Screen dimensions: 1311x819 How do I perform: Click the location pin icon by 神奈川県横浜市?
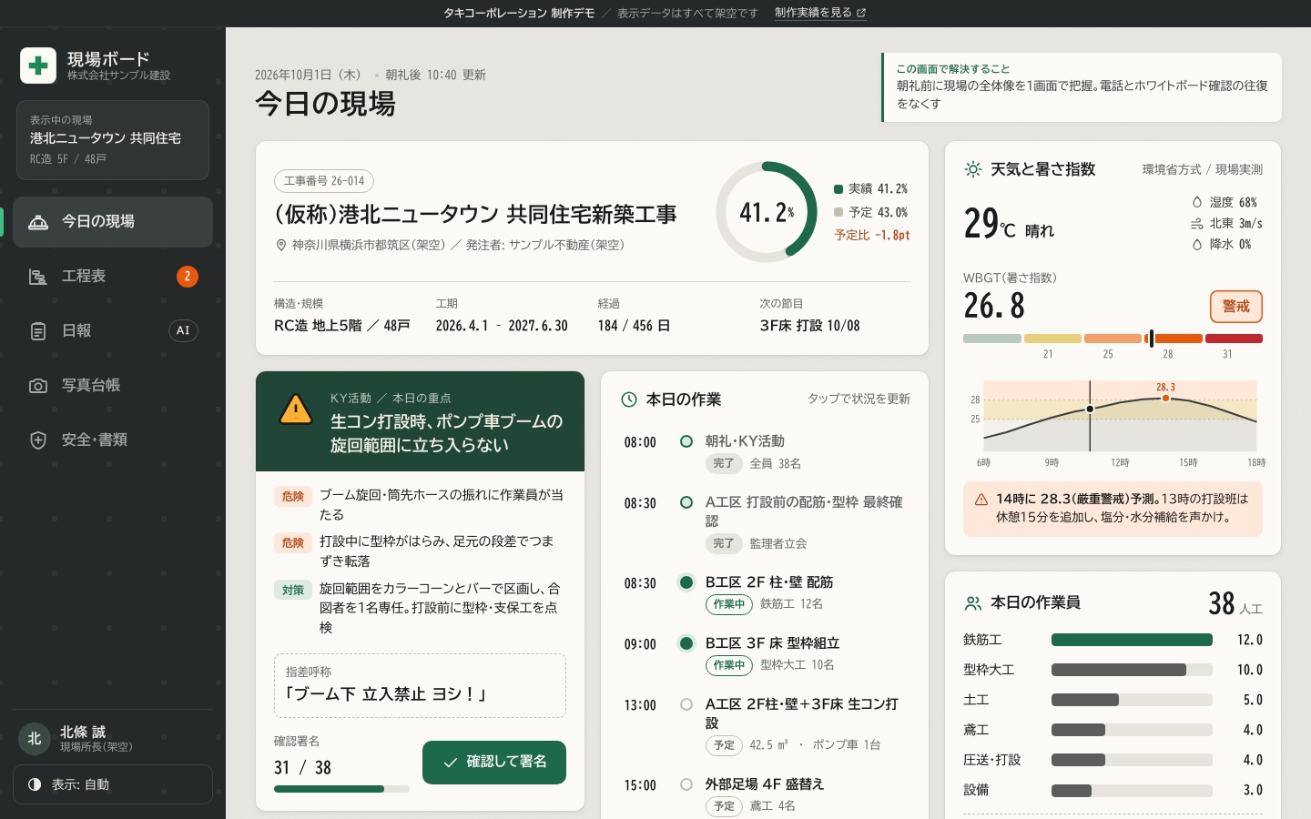[x=281, y=246]
